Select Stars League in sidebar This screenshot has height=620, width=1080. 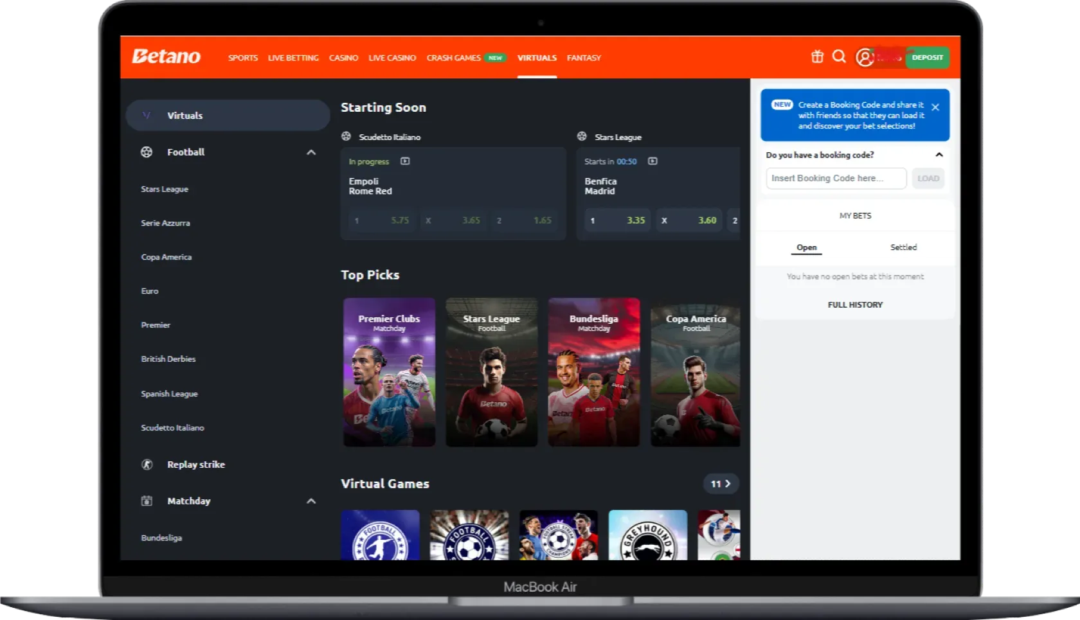(x=165, y=190)
